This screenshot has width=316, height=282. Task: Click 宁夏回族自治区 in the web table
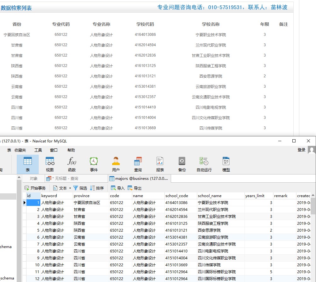(x=17, y=35)
